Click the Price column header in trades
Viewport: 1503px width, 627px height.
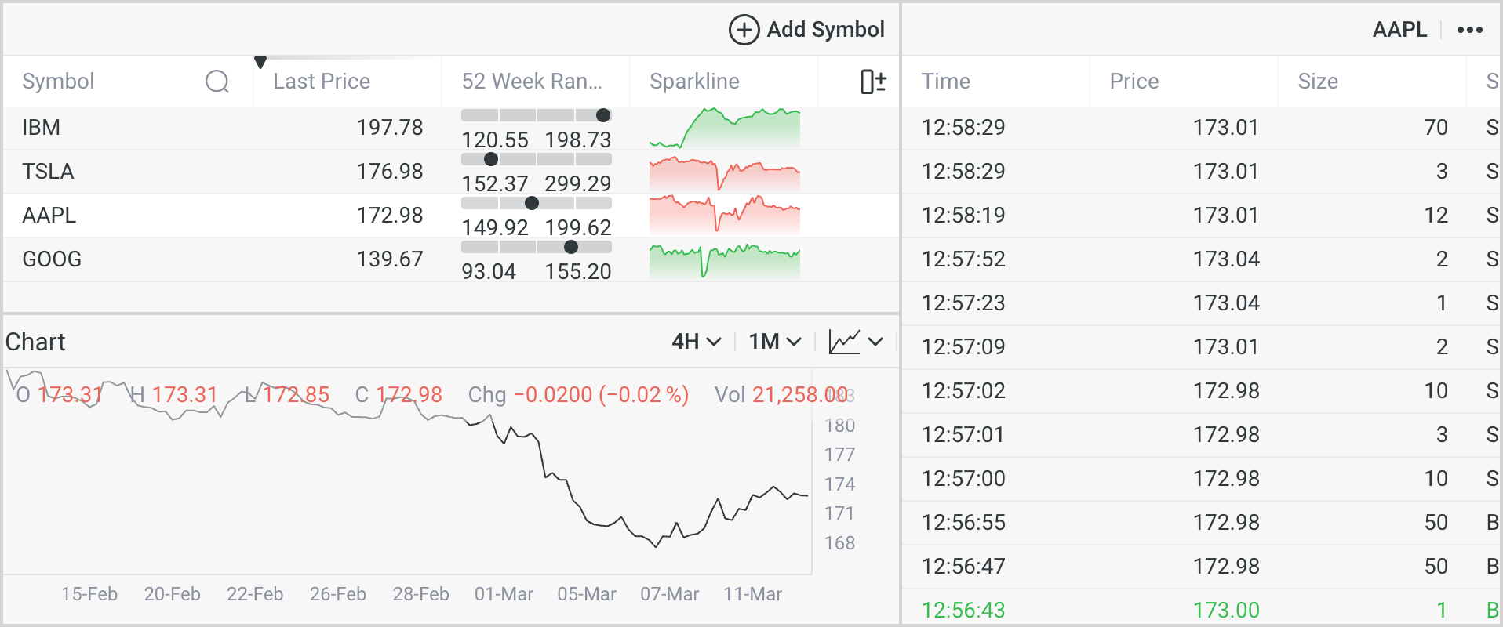tap(1134, 82)
